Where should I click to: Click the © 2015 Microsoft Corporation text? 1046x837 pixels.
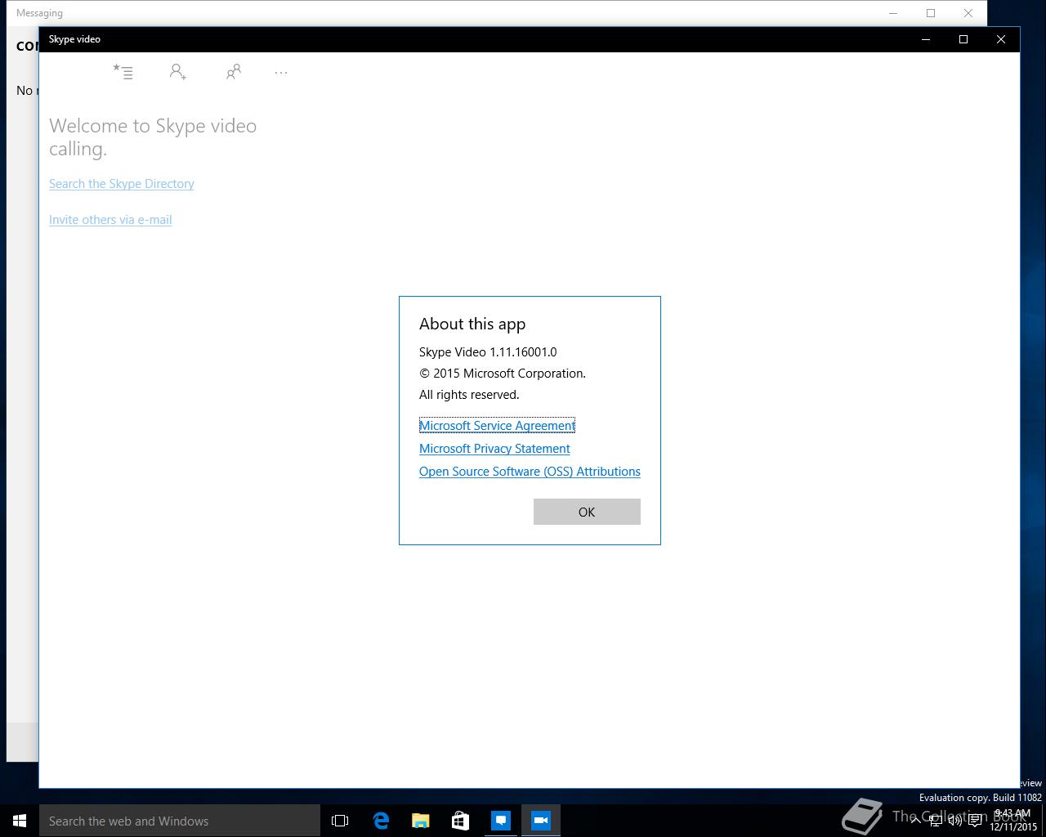point(503,374)
